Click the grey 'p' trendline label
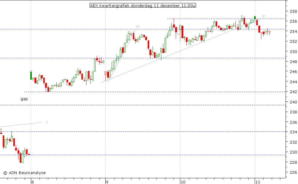298x184 pixels. click(x=264, y=16)
